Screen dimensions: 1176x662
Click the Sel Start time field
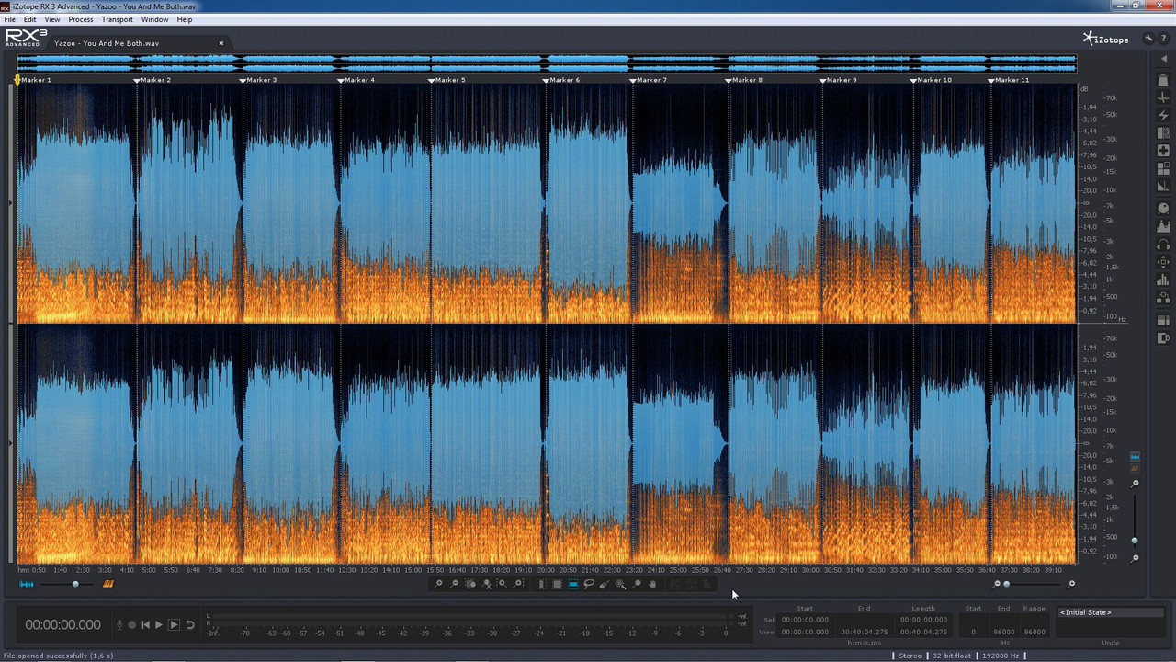click(805, 620)
